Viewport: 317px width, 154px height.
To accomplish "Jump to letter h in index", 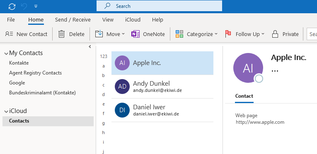I will point(104,132).
